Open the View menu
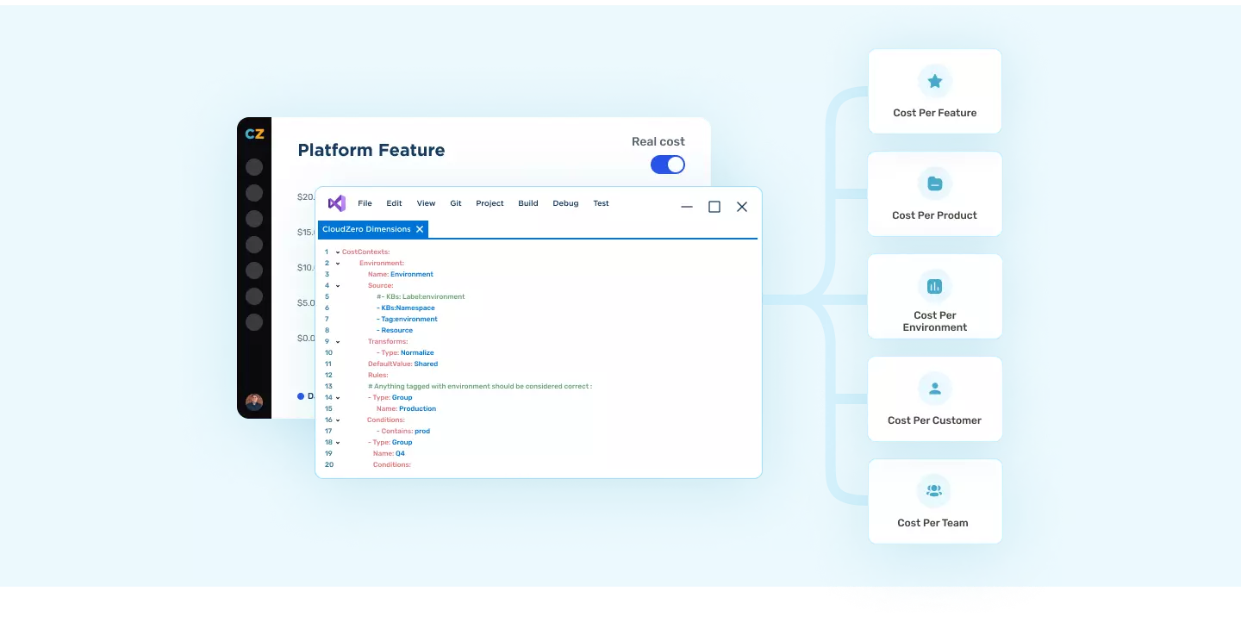The width and height of the screenshot is (1241, 622). (427, 203)
